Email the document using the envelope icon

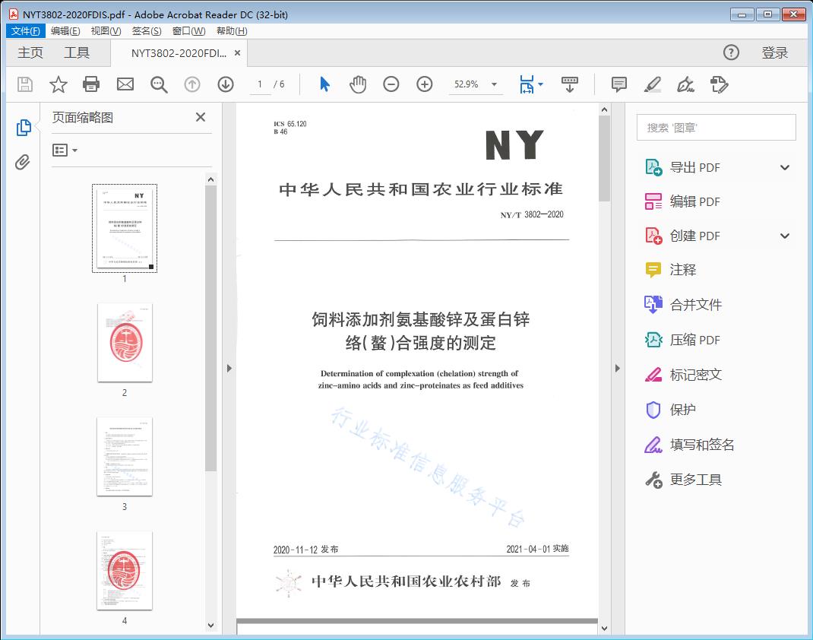125,84
